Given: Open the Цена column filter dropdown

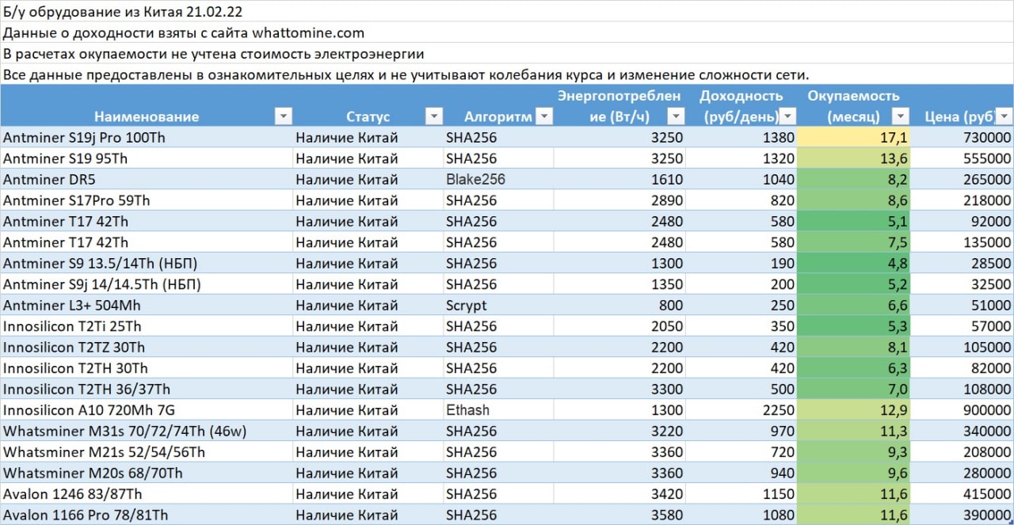Looking at the screenshot, I should point(1004,116).
